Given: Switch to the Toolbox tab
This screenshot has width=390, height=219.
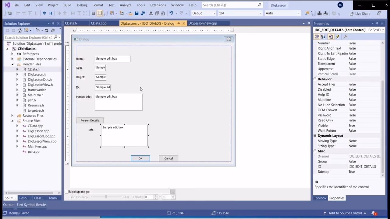Looking at the screenshot, I should 320,198.
